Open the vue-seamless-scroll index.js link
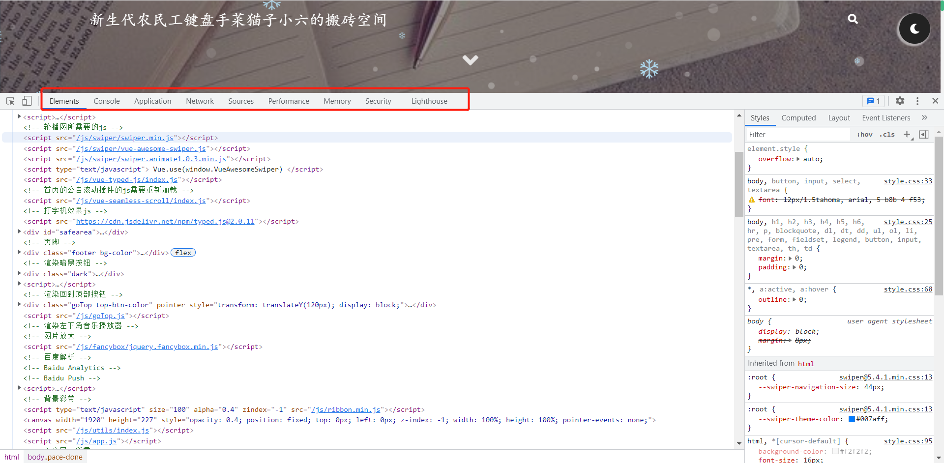The height and width of the screenshot is (463, 944). pos(141,201)
